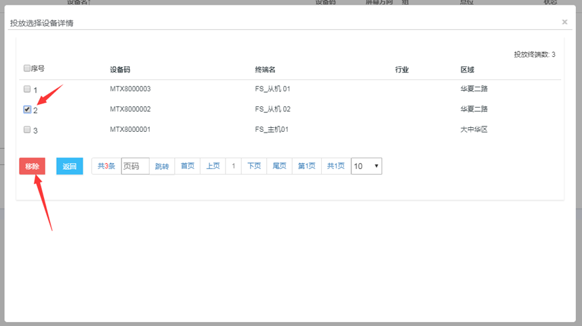Toggle the select-all 序号 checkbox
Screen dimensions: 582x326
[x=27, y=68]
